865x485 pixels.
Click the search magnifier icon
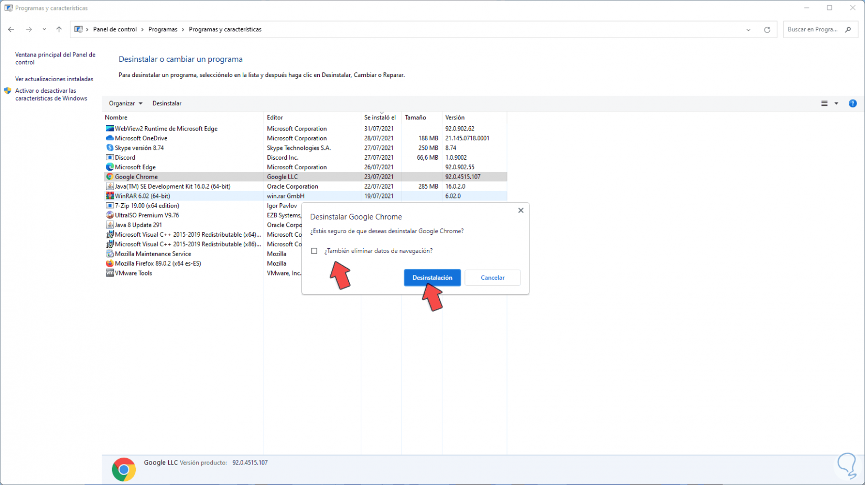[x=848, y=29]
